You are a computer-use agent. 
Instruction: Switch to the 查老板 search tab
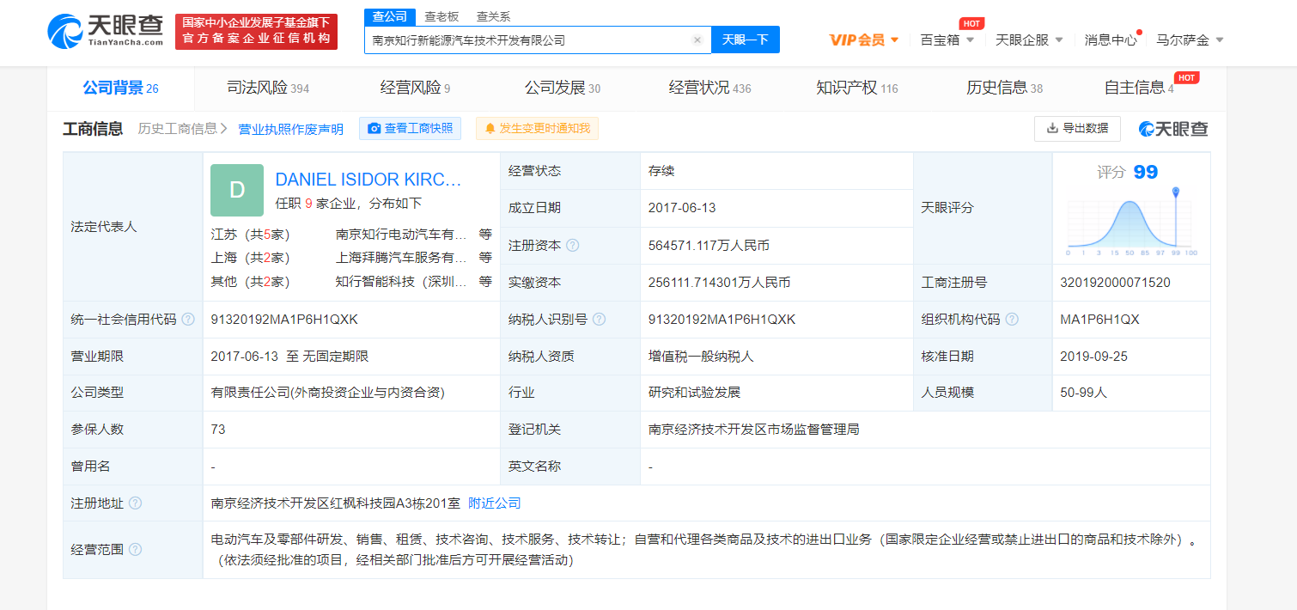[441, 16]
